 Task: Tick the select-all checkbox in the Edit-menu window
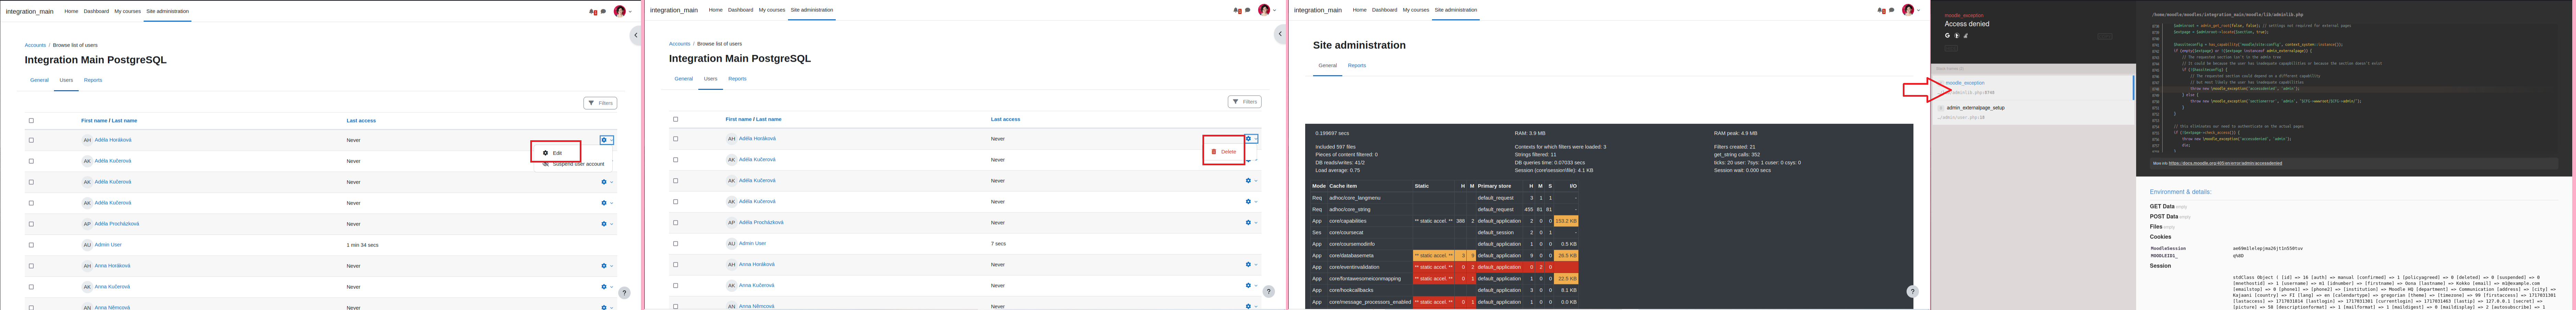(31, 121)
